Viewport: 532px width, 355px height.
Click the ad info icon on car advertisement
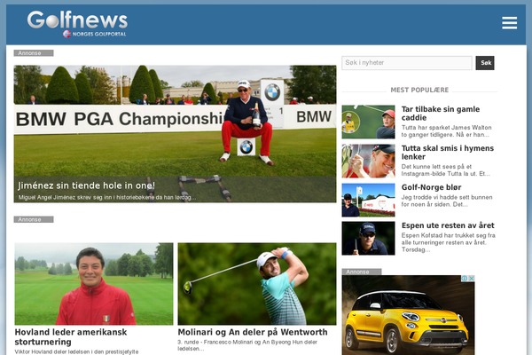click(x=464, y=278)
